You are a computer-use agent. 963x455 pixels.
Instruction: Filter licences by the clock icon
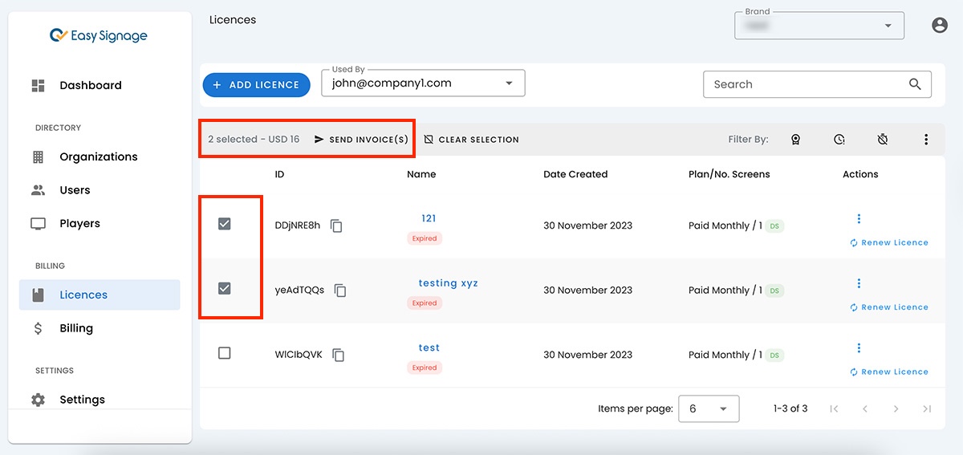[x=839, y=140]
